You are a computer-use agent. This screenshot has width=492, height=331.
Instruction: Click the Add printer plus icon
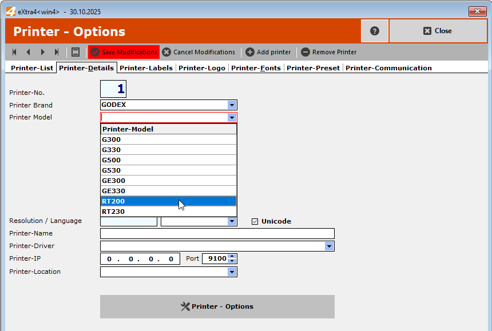250,52
